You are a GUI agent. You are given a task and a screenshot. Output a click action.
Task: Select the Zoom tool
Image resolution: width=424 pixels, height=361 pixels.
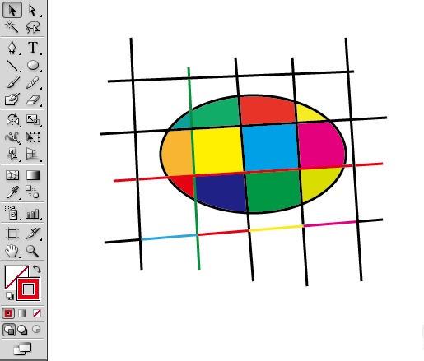33,251
